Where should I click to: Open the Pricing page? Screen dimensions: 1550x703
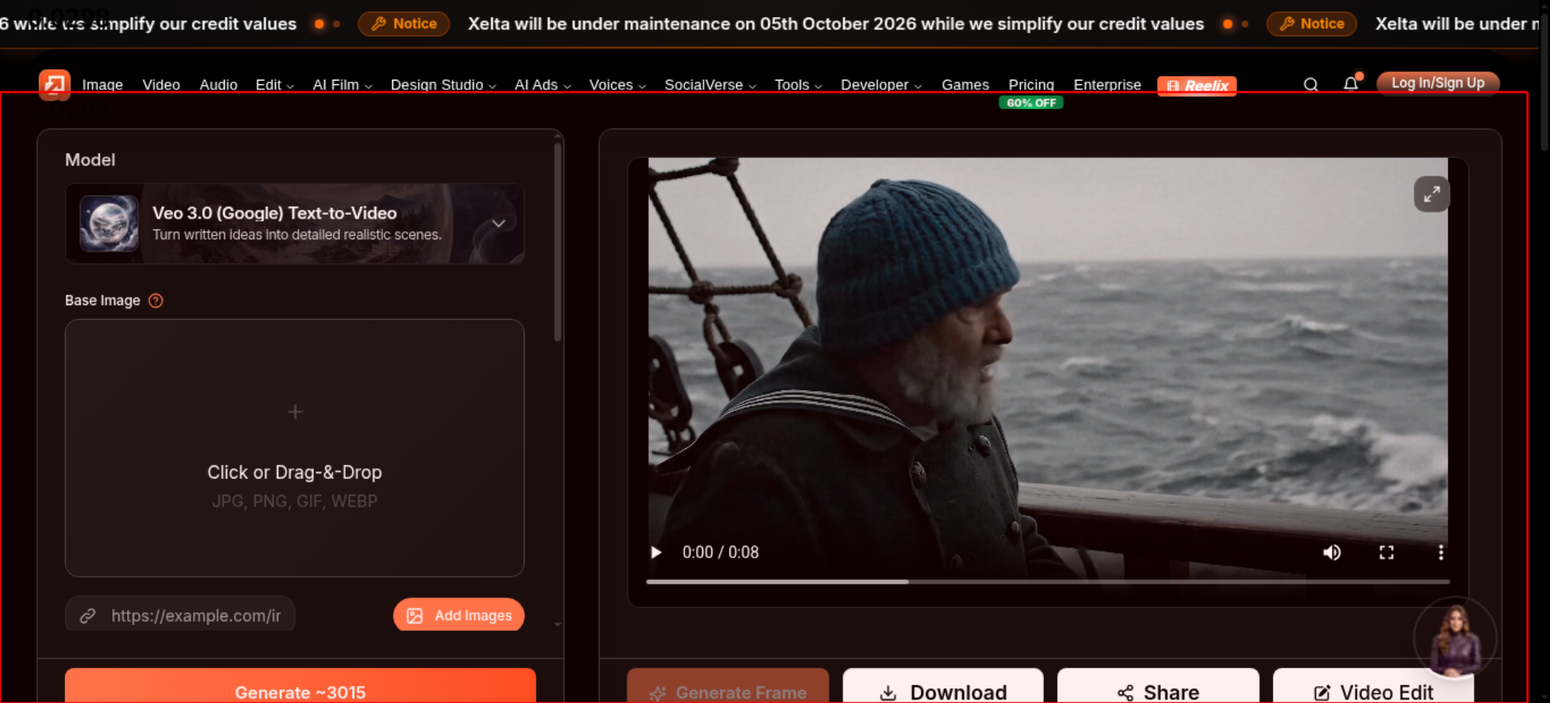point(1031,85)
